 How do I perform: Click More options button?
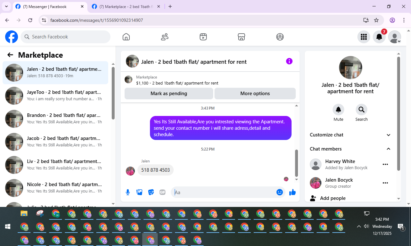(x=255, y=94)
